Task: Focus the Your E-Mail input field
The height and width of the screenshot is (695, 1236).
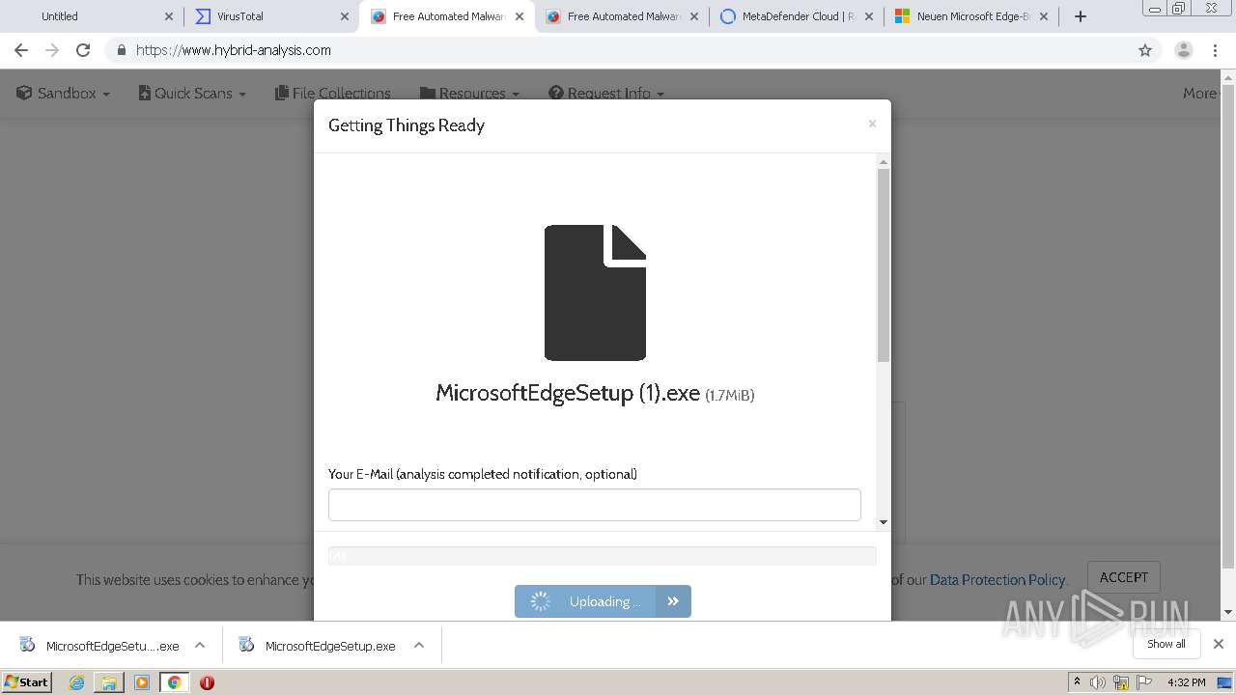Action: [594, 505]
